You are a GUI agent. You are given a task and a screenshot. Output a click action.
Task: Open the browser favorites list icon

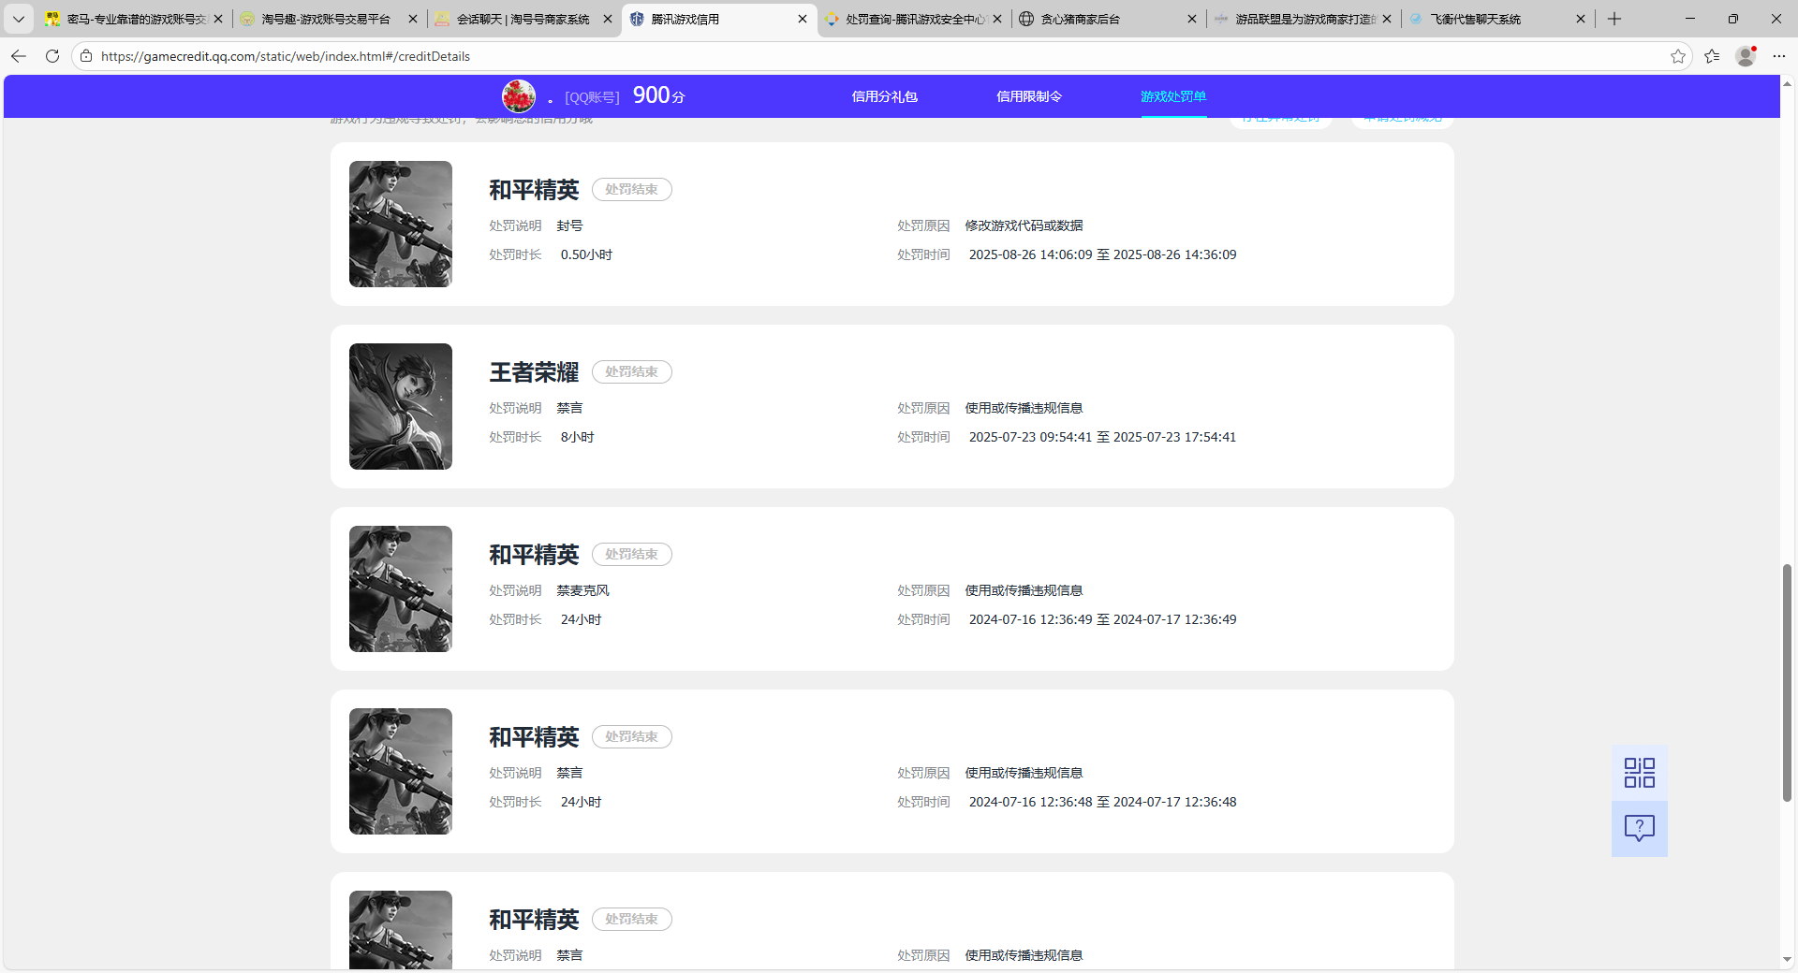coord(1712,56)
